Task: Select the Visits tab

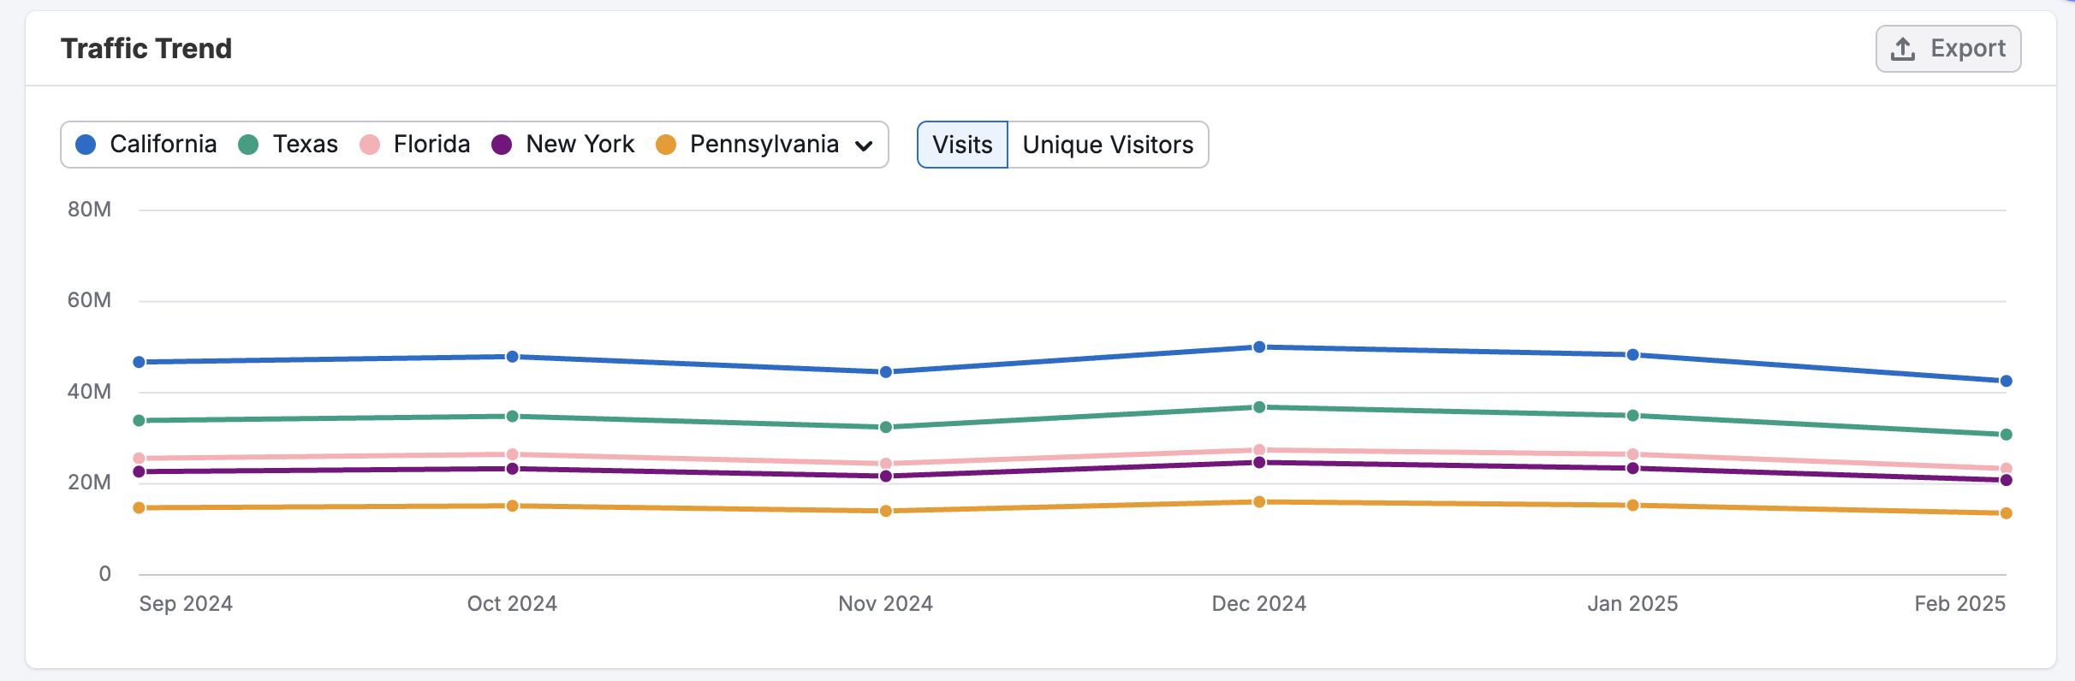Action: tap(961, 145)
